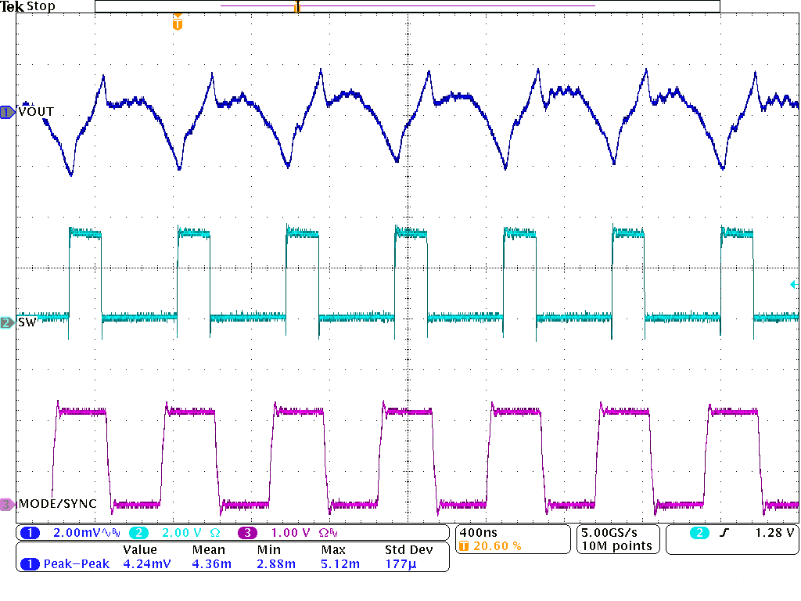Toggle channel 1 via 2.00mV scale badge
Screen dimensions: 801x601
(31, 533)
